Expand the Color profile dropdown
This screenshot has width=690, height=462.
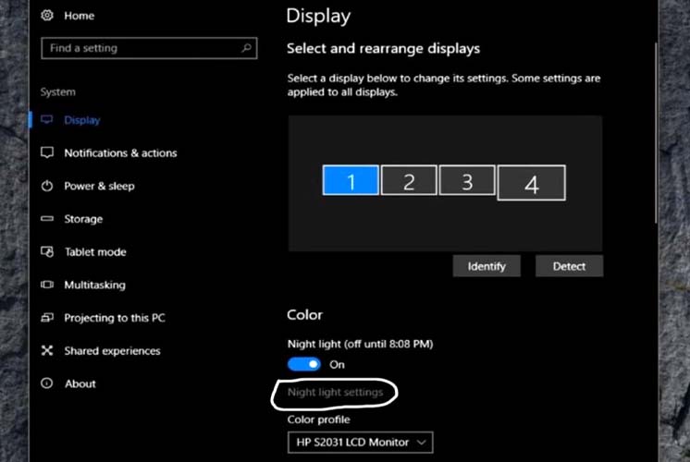(360, 443)
